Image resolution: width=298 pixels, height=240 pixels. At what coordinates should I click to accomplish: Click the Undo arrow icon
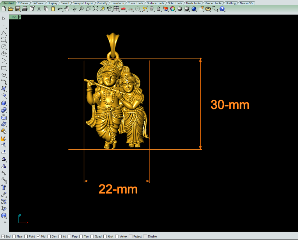(x=60, y=9)
